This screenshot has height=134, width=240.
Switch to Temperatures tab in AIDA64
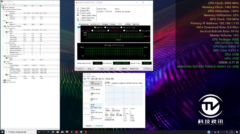point(83,24)
